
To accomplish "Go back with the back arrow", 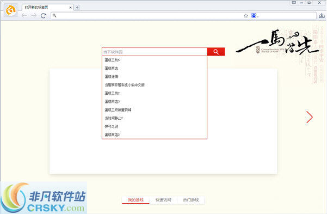I will [x=24, y=15].
